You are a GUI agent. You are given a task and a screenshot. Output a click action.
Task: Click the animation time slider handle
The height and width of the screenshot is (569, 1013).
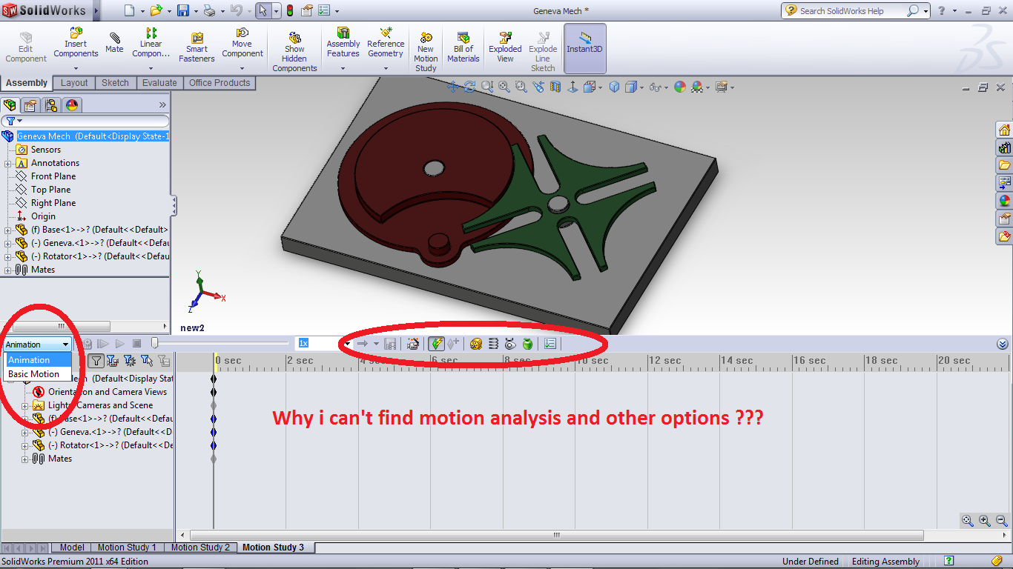154,343
